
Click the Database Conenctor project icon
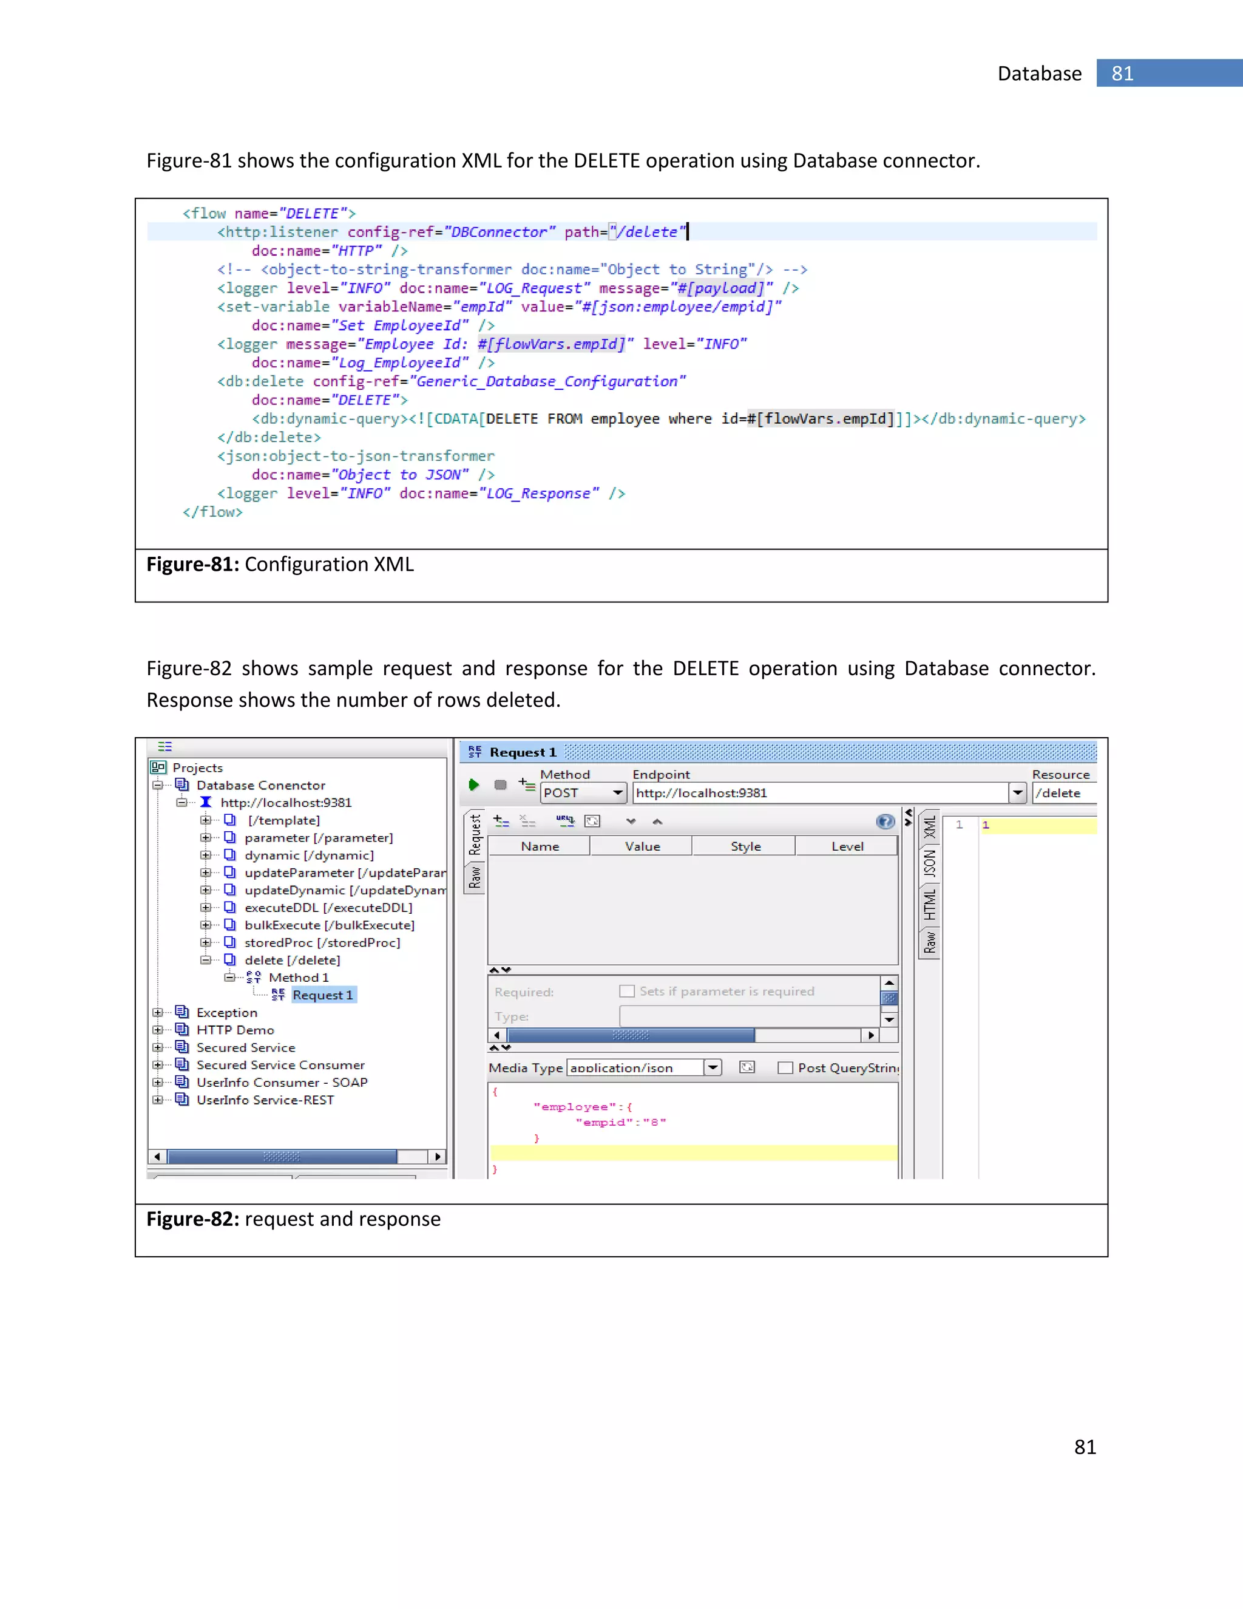182,784
